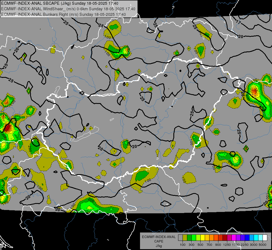Click the 900 tick label in legend
The height and width of the screenshot is (250, 272).
pos(218,245)
